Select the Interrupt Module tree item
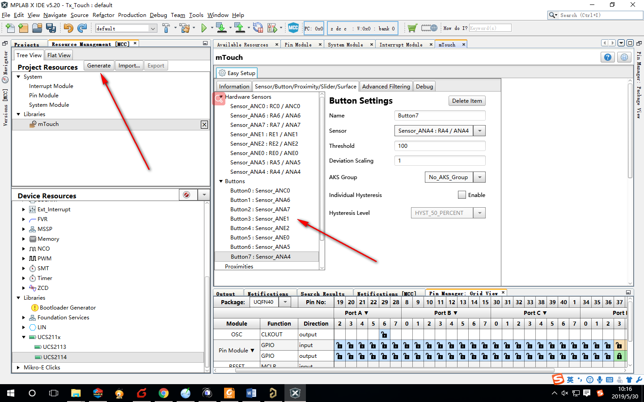Screen dimensions: 644x402 tap(51, 86)
